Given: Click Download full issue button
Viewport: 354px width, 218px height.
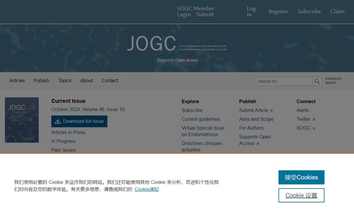Looking at the screenshot, I should click(x=79, y=121).
